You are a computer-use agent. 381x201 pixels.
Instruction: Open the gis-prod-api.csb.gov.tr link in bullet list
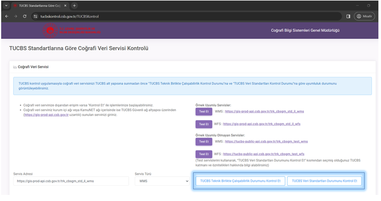(x=46, y=115)
